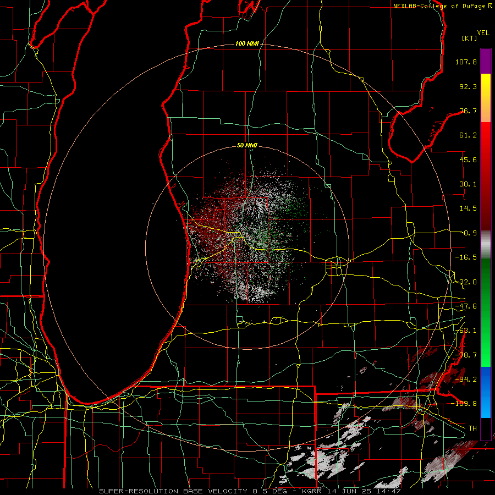
Task: Click the -47.6 velocity scale value
Action: [466, 306]
